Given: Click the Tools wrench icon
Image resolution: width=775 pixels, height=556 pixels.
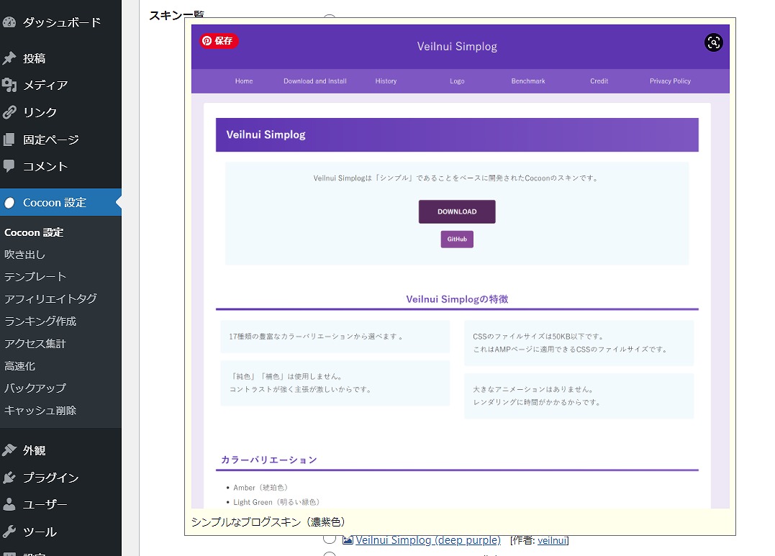Looking at the screenshot, I should 9,532.
